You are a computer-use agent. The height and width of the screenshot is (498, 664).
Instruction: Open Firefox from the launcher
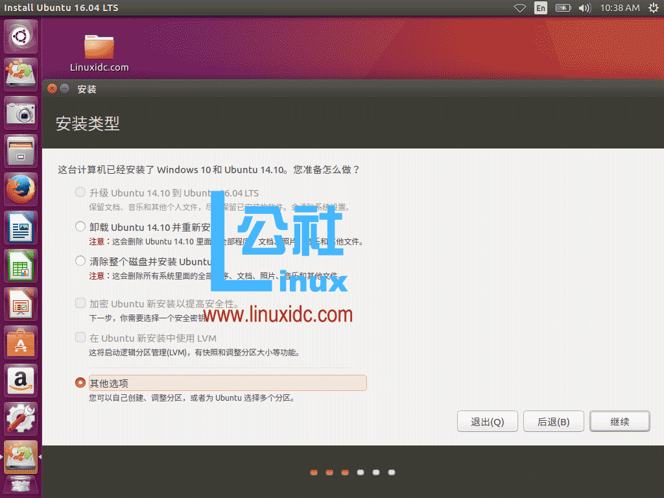[x=20, y=189]
